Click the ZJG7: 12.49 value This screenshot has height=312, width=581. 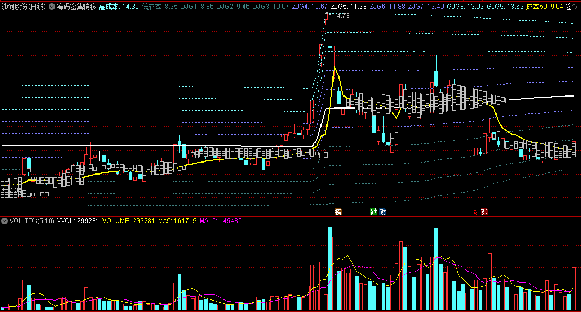coord(426,7)
